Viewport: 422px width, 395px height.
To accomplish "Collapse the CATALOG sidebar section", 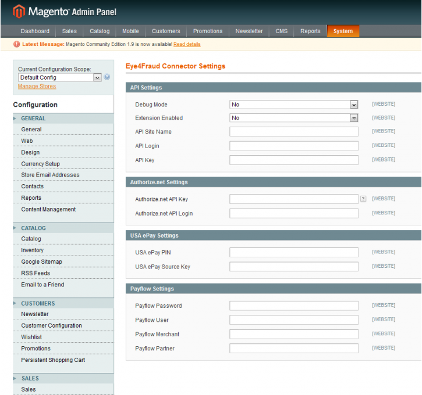I will (x=63, y=228).
